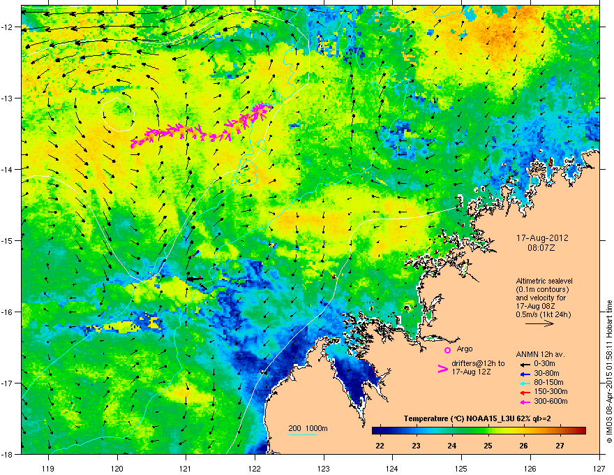Click the 120 longitude axis label

click(x=117, y=468)
